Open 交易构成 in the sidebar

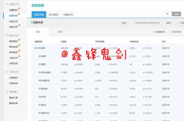point(13,83)
